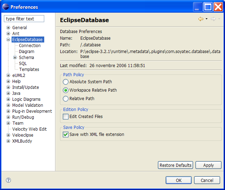Select the Java preferences item
Viewport: 225px width, 190px height.
16,93
